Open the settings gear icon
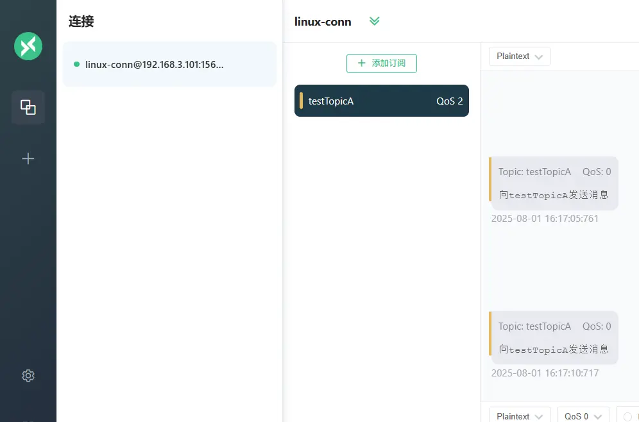The width and height of the screenshot is (639, 422). [x=28, y=376]
